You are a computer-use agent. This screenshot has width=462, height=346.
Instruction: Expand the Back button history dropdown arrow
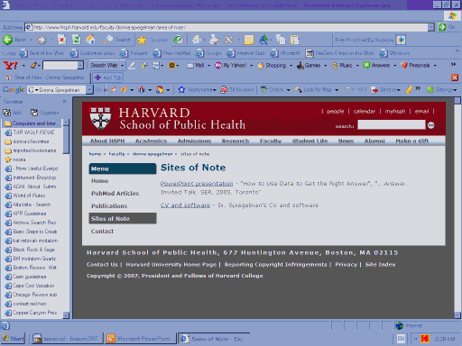31,40
